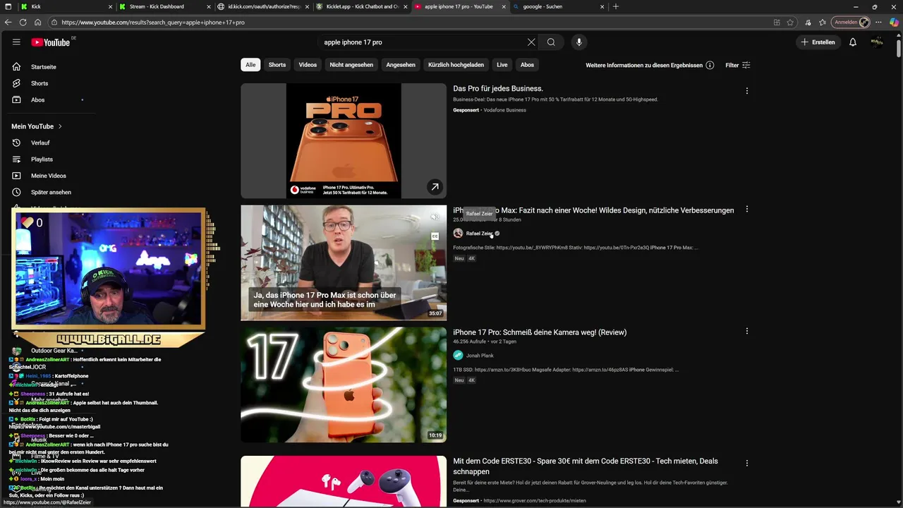This screenshot has width=903, height=508.
Task: Select the Alle filter chip
Action: (250, 65)
